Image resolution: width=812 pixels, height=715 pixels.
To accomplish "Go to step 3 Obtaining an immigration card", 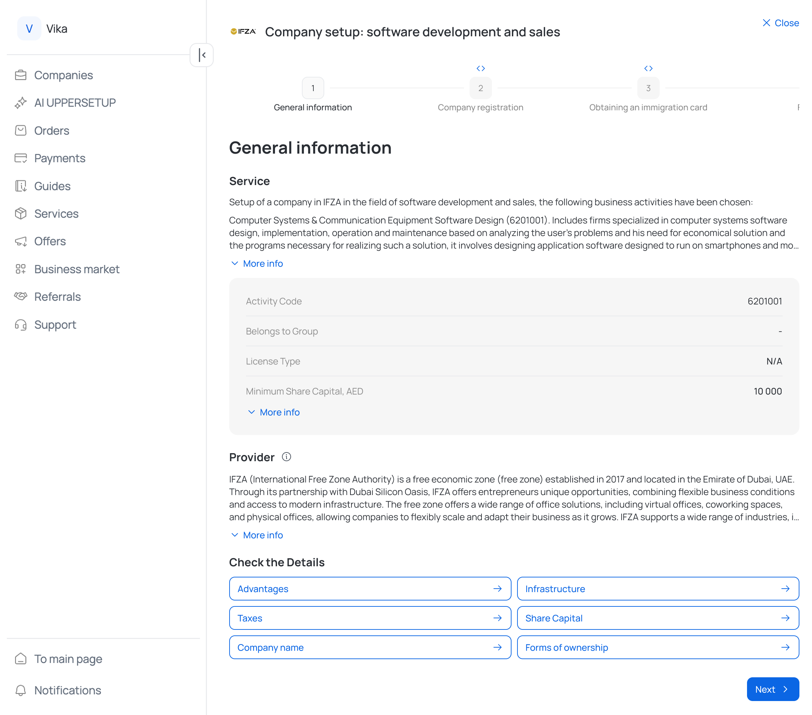I will coord(648,88).
